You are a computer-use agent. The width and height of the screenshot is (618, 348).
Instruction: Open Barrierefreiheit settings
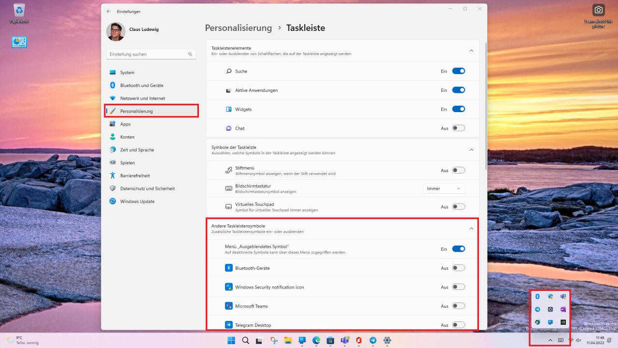[x=152, y=175]
